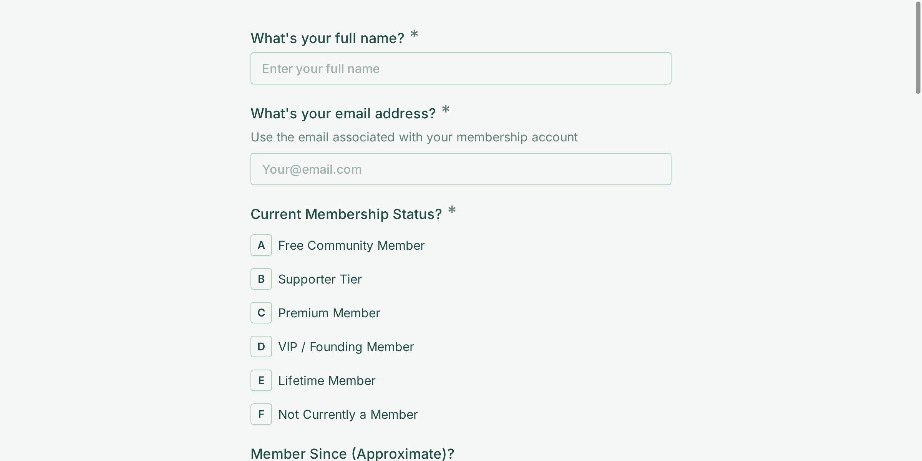Click the Current Membership Status heading
The image size is (922, 461).
tap(346, 214)
